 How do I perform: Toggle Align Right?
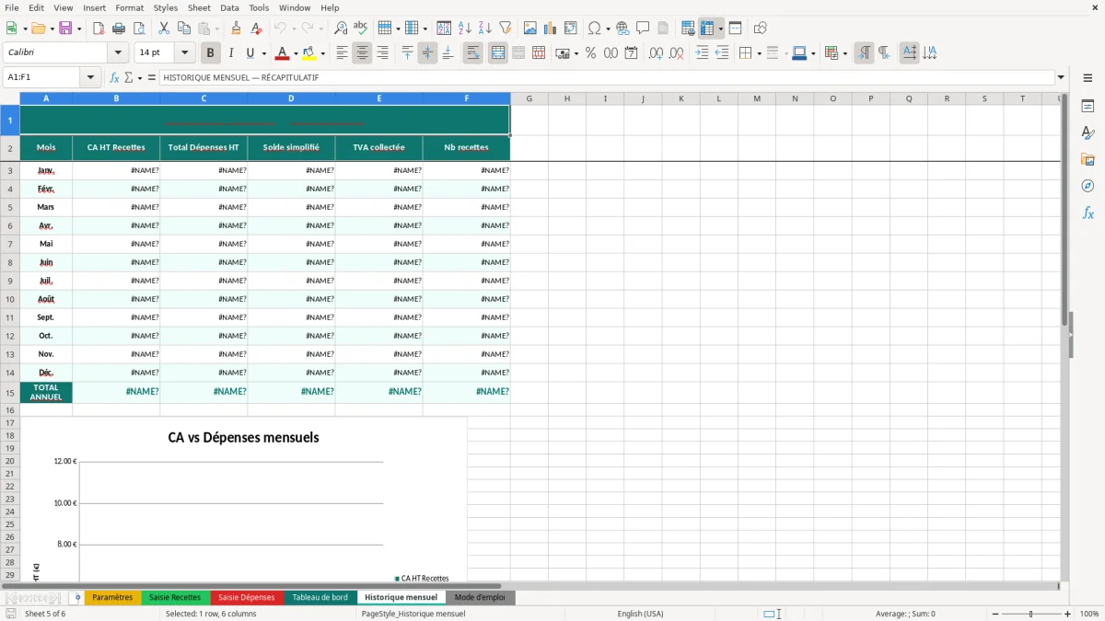click(382, 53)
